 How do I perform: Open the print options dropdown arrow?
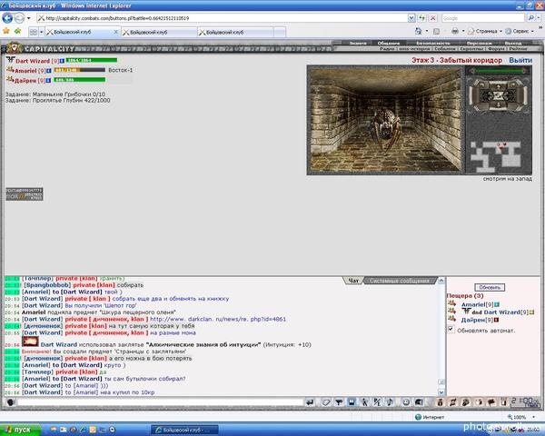click(x=463, y=31)
